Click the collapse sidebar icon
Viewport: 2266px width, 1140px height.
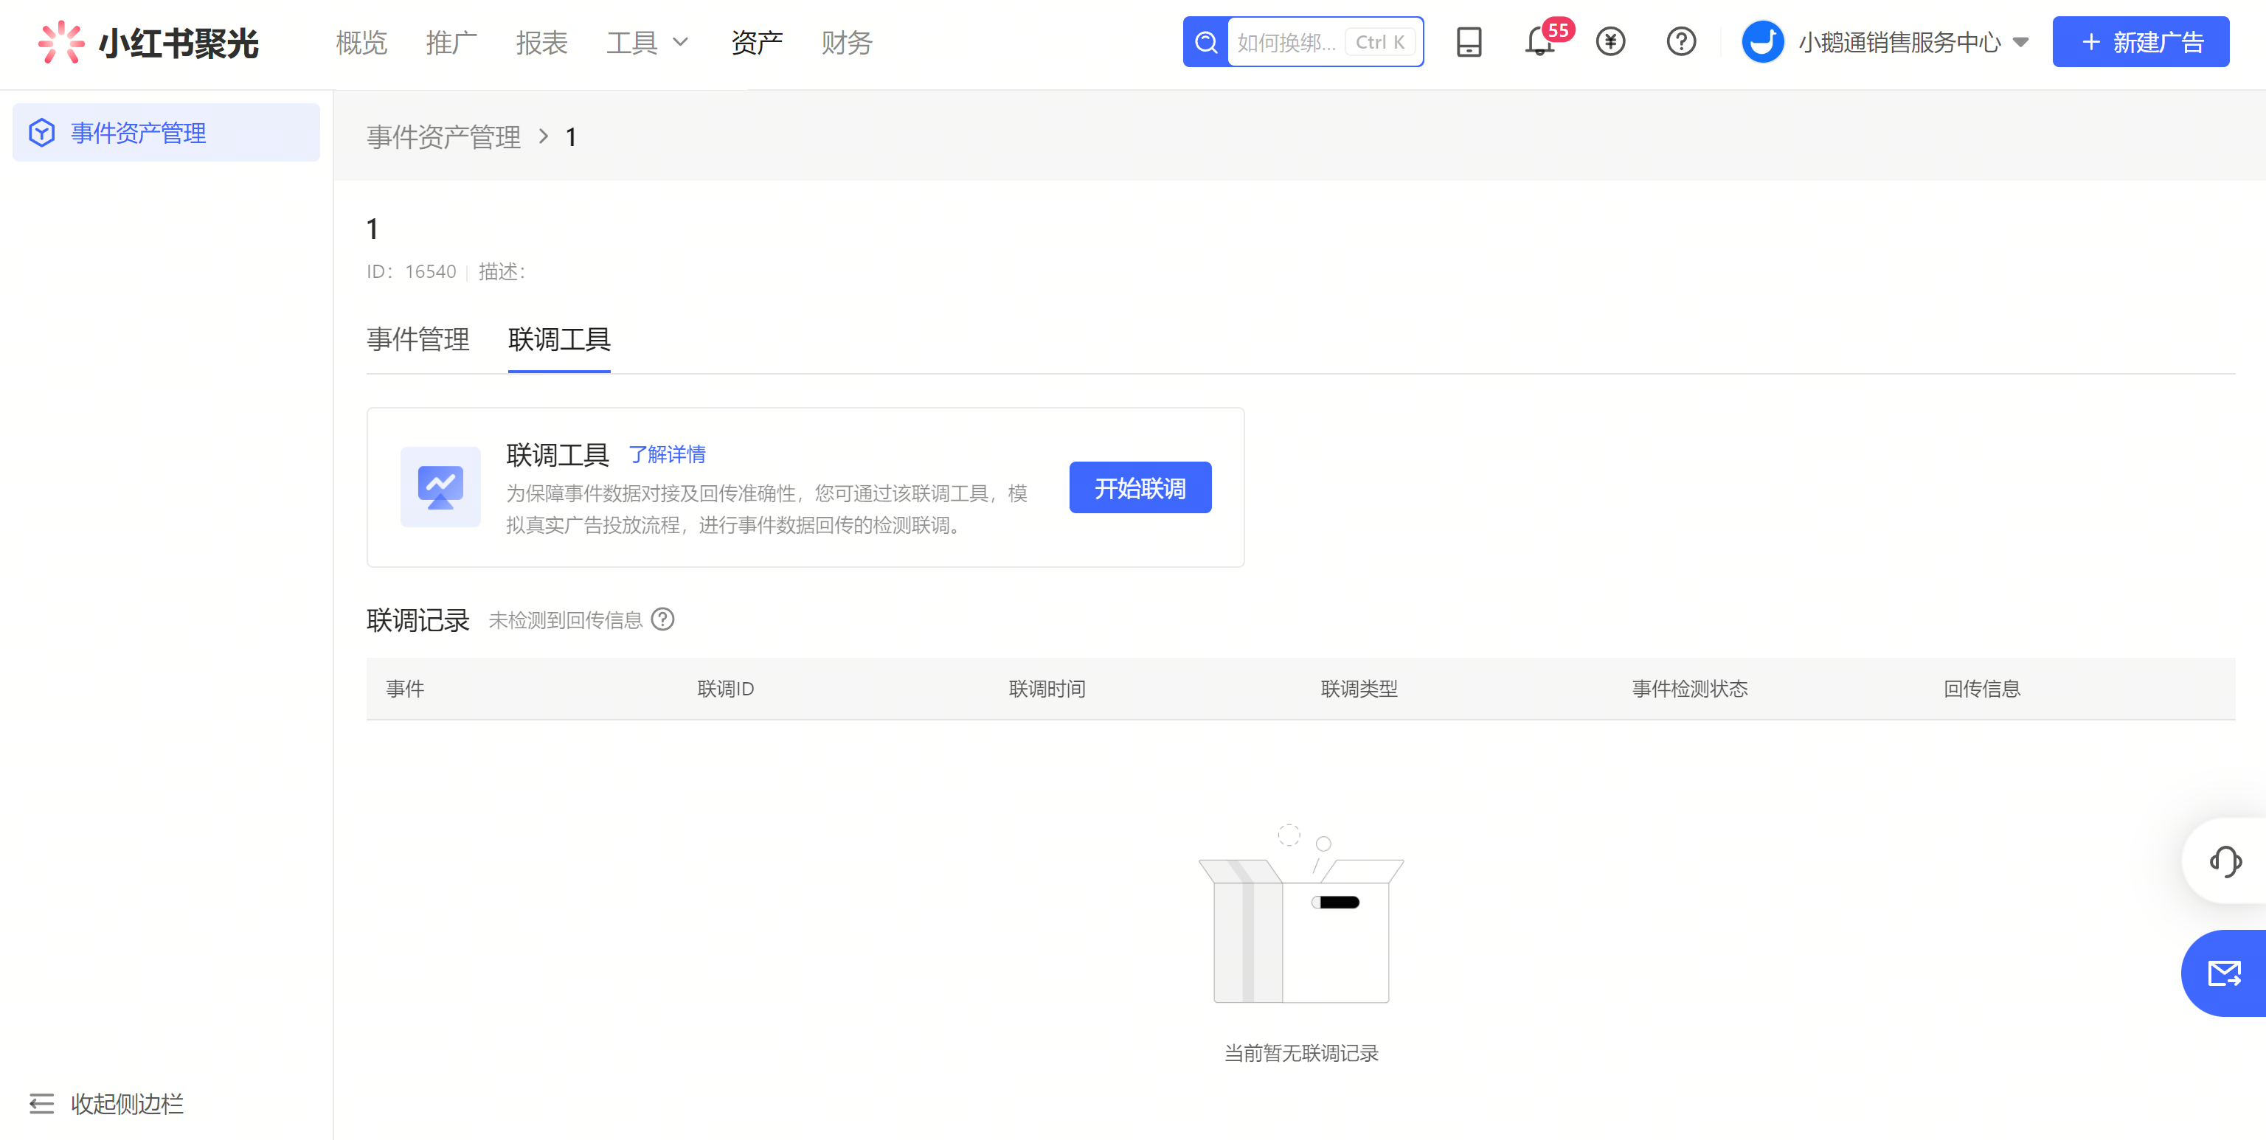tap(41, 1103)
